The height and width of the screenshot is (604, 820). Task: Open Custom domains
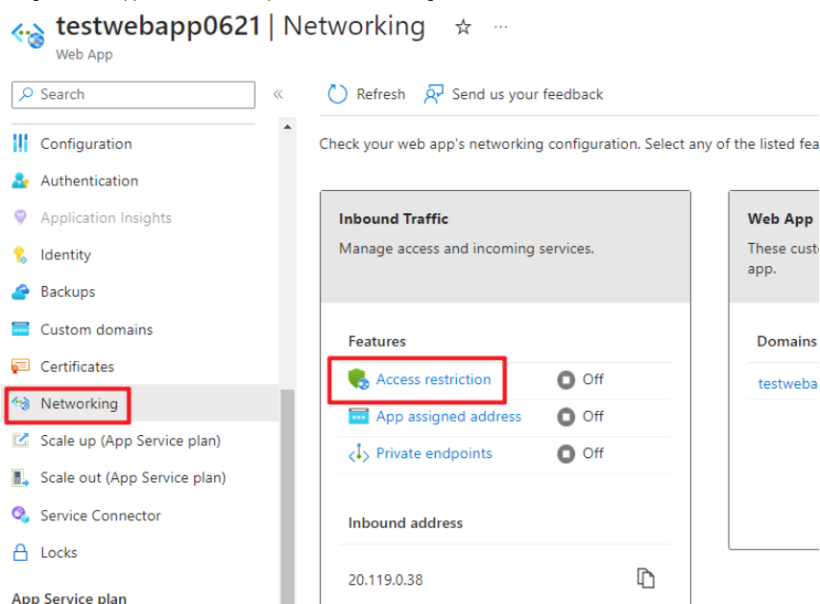pos(97,330)
